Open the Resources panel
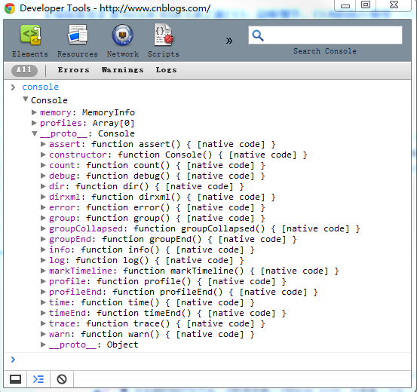The height and width of the screenshot is (392, 417). click(78, 41)
